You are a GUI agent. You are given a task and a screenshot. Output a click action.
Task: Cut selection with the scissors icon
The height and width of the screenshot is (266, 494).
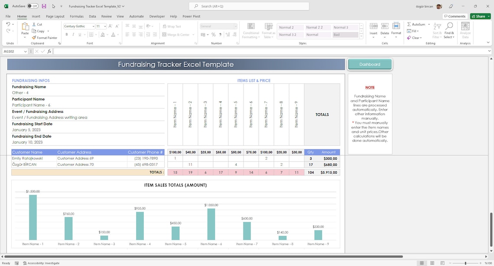(34, 24)
